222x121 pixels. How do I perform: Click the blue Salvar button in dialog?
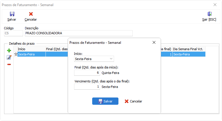point(105,101)
